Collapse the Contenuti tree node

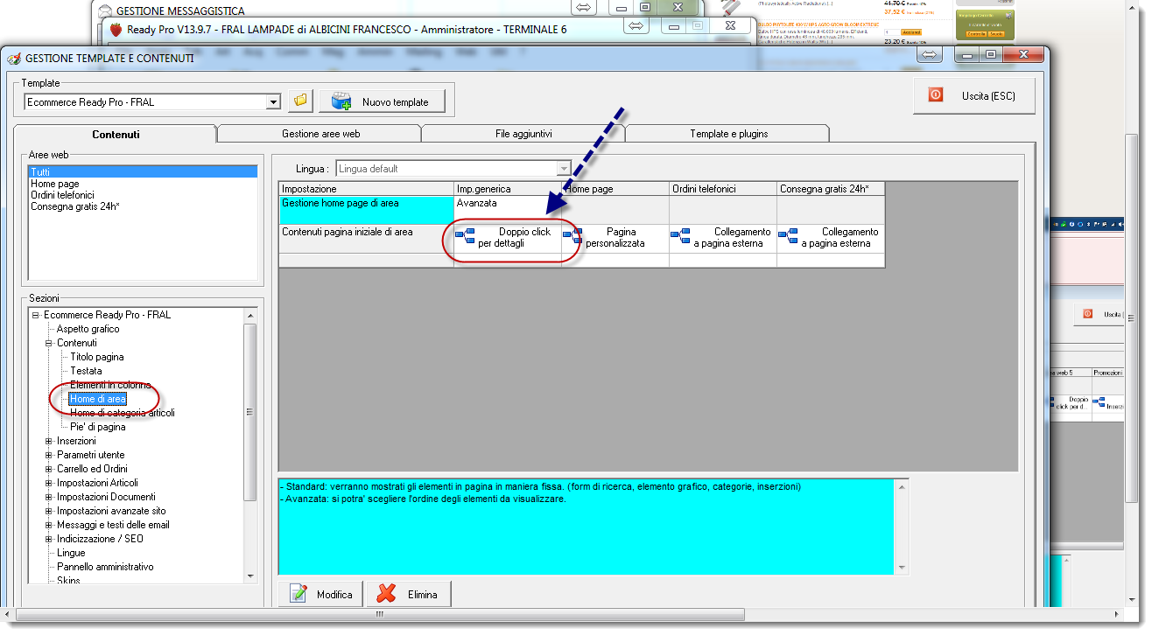[50, 343]
